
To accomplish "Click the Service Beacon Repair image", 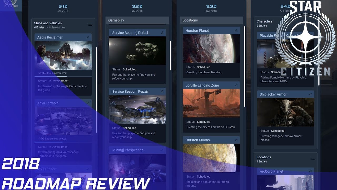I will coord(137,110).
